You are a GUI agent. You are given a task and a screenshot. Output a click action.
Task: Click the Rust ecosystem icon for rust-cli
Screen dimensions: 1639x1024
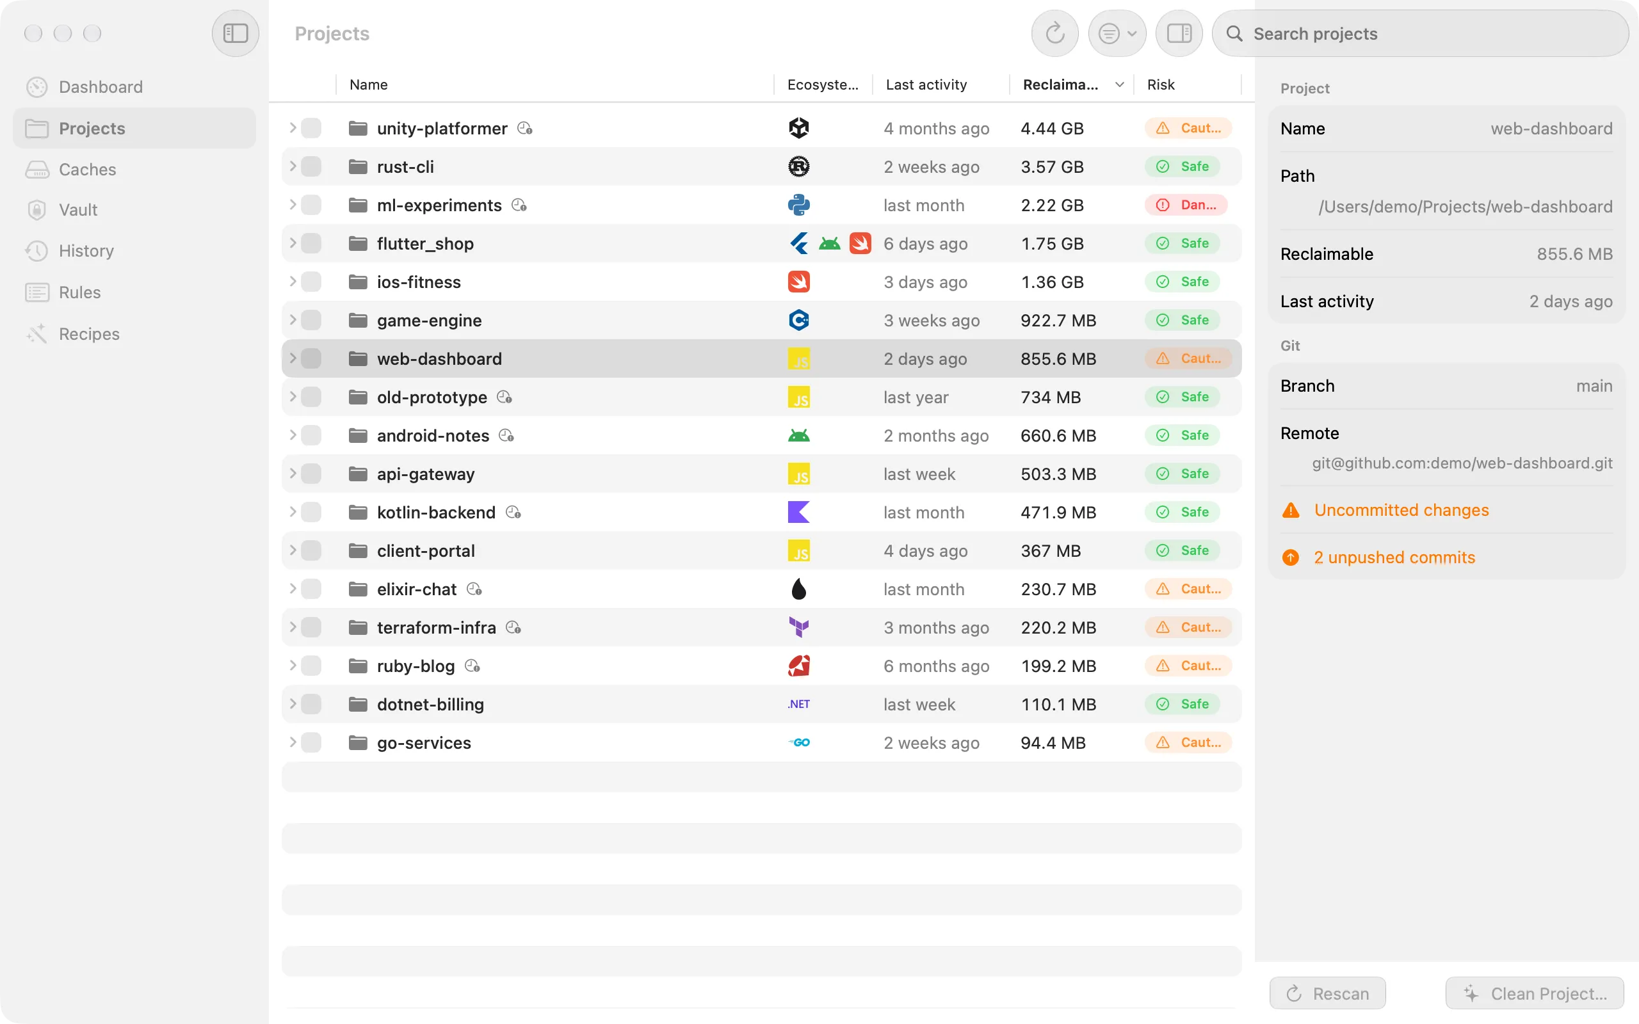[x=798, y=166]
